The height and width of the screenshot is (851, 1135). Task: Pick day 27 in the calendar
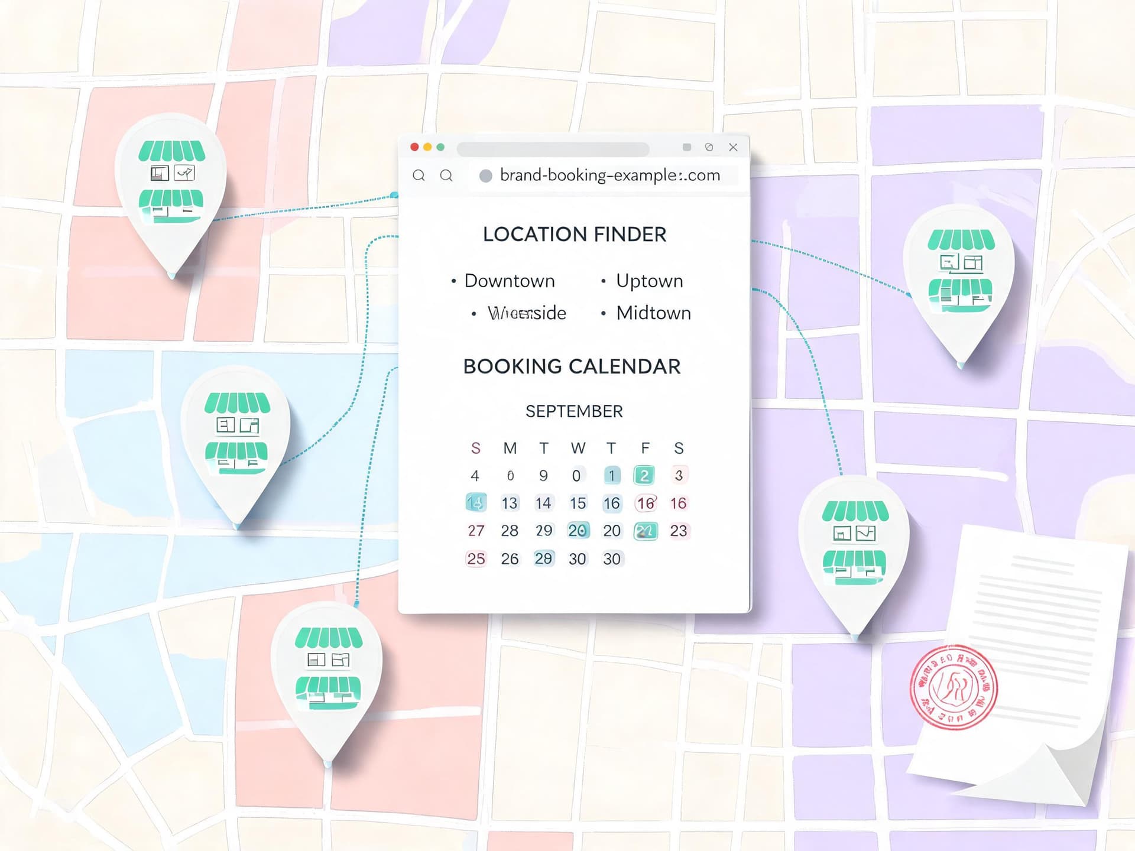point(476,531)
